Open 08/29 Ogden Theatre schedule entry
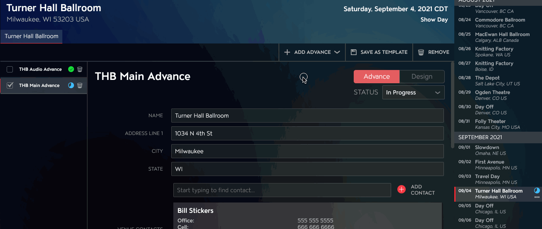This screenshot has width=542, height=229. (x=498, y=95)
